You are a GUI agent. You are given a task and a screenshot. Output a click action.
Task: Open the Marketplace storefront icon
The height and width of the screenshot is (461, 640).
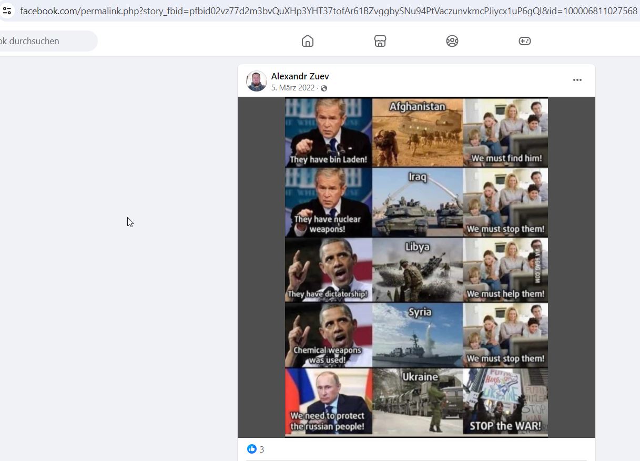click(x=380, y=41)
